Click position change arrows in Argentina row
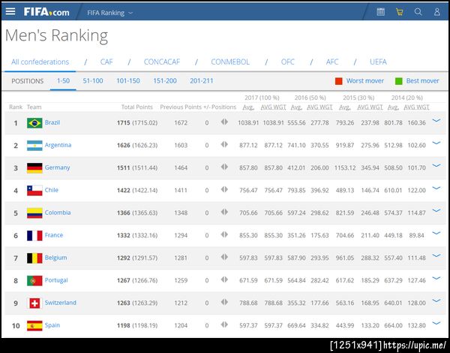Screen dimensions: 450x353 pyautogui.click(x=224, y=144)
